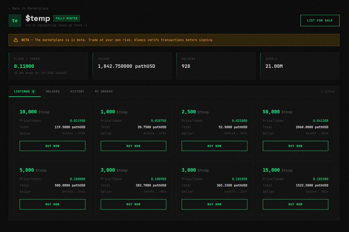Viewport: 349px width, 232px height.
Task: Click seller address 0x7a3b...34a1
Action: tap(74, 192)
